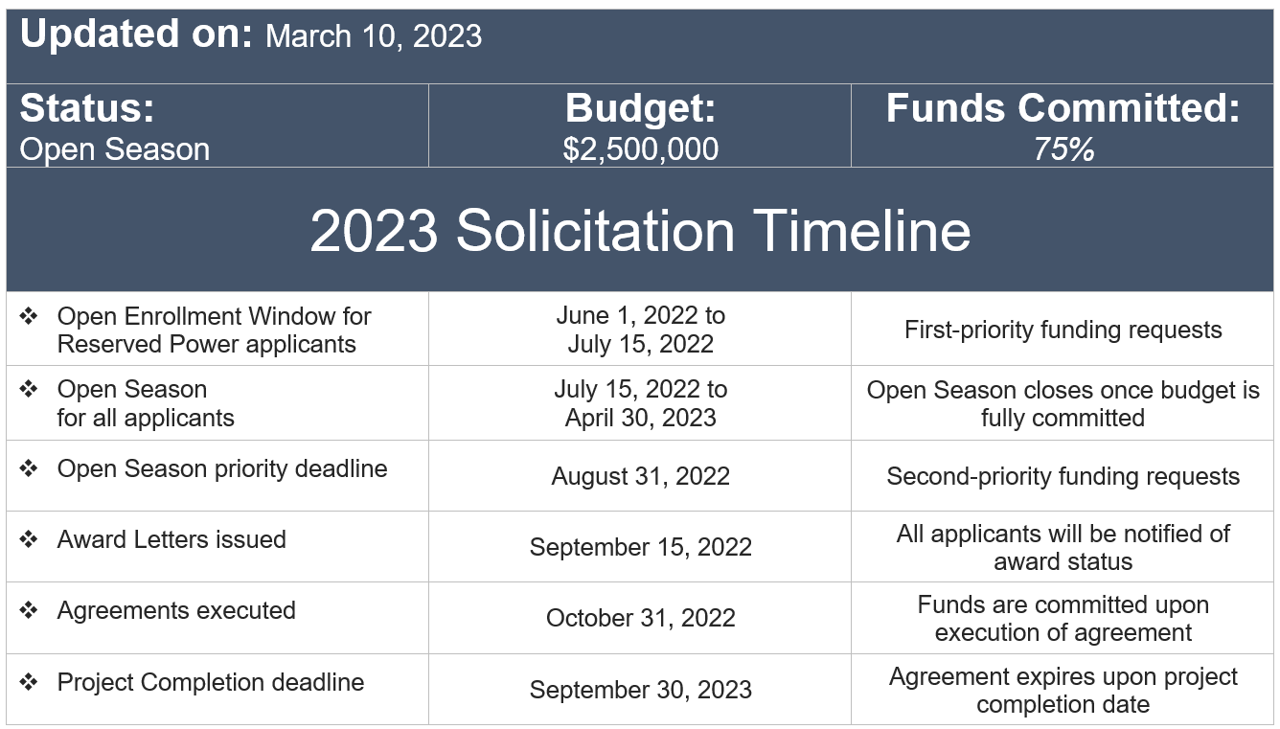
Task: Select Second-priority funding requests text
Action: (x=1063, y=477)
